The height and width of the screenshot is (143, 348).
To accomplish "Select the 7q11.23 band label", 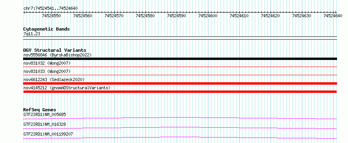I will 32,34.
